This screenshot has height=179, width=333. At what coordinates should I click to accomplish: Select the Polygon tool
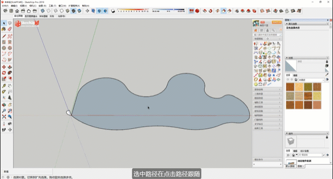point(10,48)
